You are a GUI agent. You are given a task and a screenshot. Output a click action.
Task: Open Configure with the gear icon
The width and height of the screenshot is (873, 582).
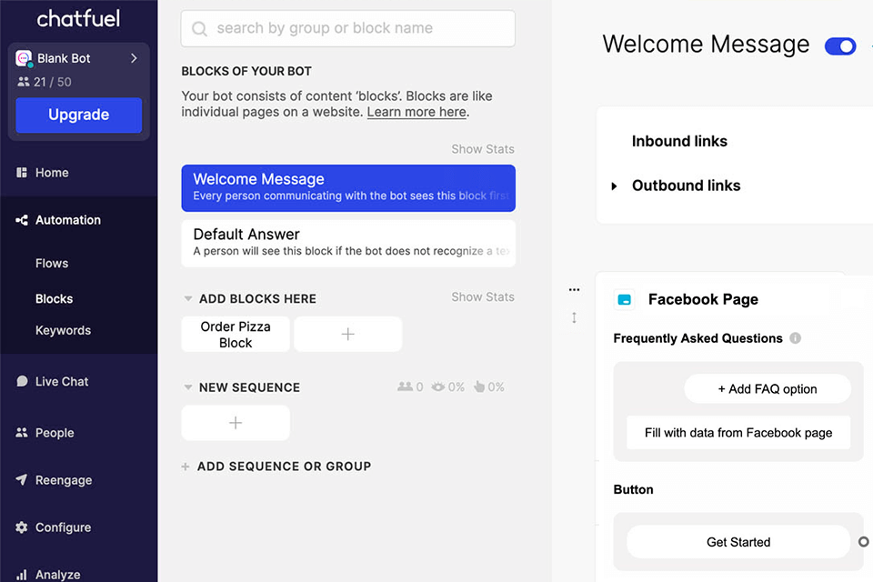click(22, 527)
